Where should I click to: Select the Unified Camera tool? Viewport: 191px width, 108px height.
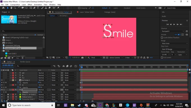tap(23, 8)
